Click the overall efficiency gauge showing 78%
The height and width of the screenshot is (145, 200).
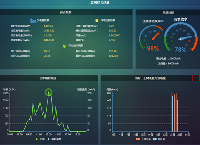click(181, 37)
